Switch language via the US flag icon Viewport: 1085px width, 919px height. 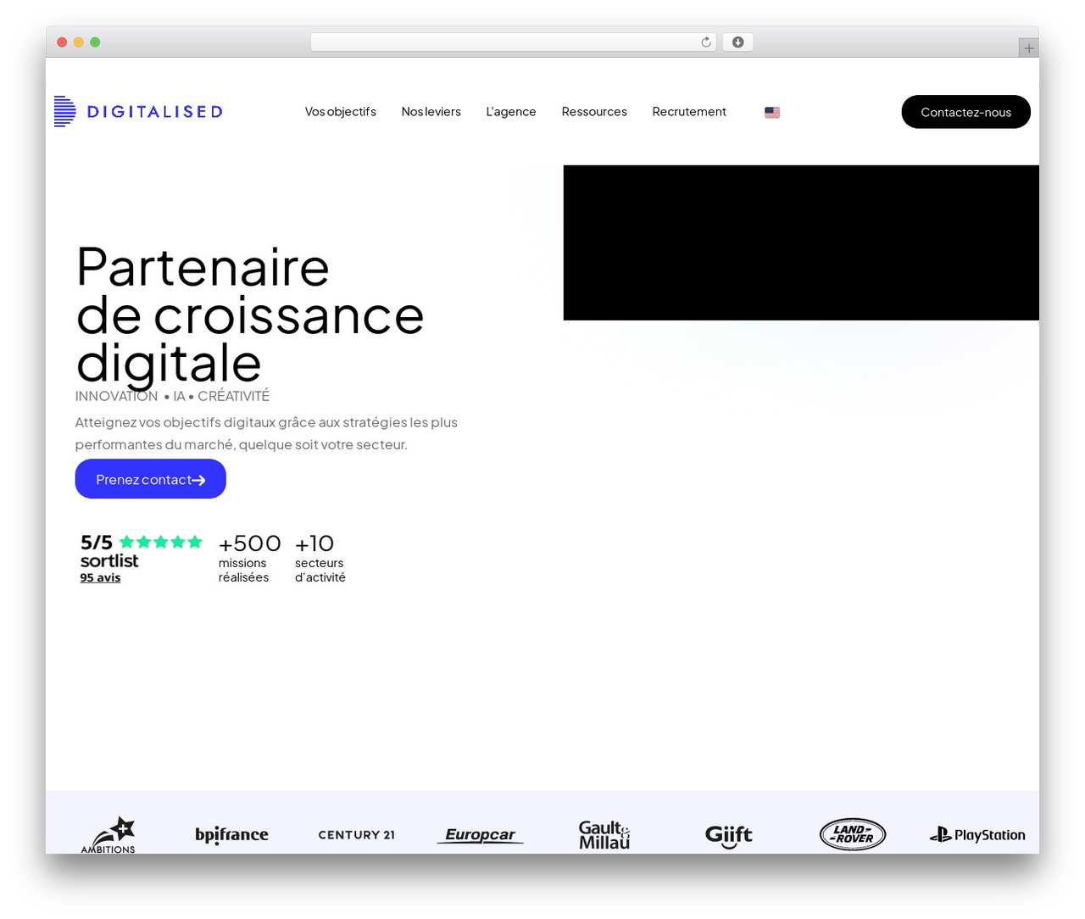point(772,112)
